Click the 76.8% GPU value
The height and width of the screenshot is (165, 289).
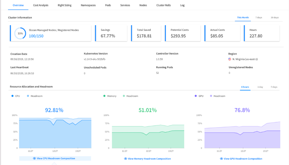242,110
